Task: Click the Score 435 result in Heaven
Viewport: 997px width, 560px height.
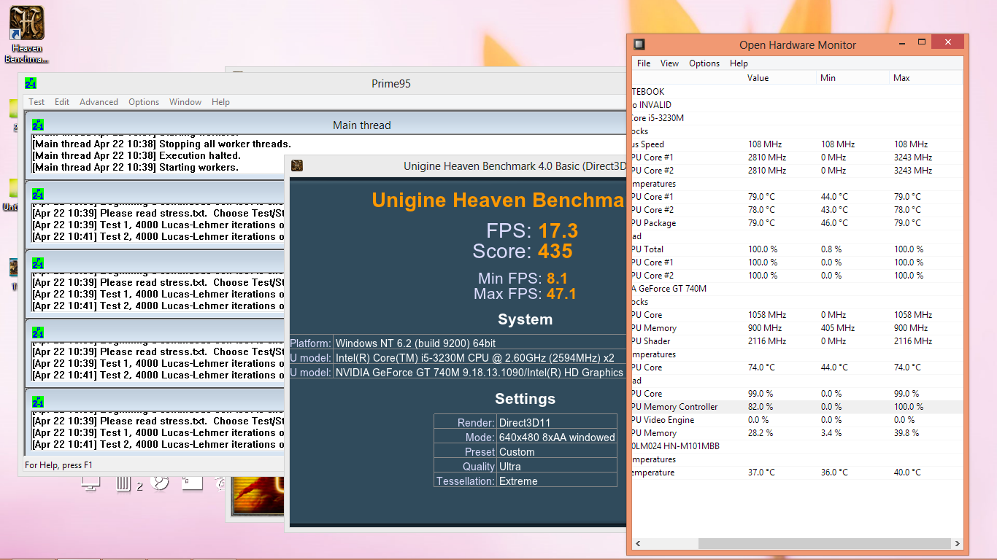Action: (x=523, y=251)
